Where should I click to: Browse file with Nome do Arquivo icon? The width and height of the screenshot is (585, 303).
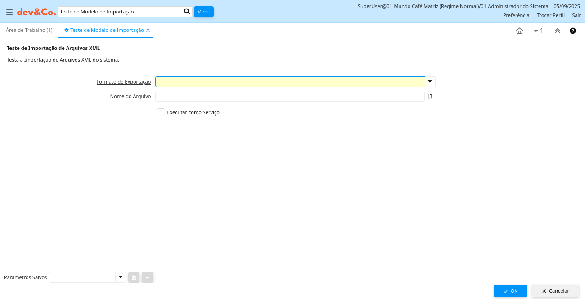tap(430, 96)
